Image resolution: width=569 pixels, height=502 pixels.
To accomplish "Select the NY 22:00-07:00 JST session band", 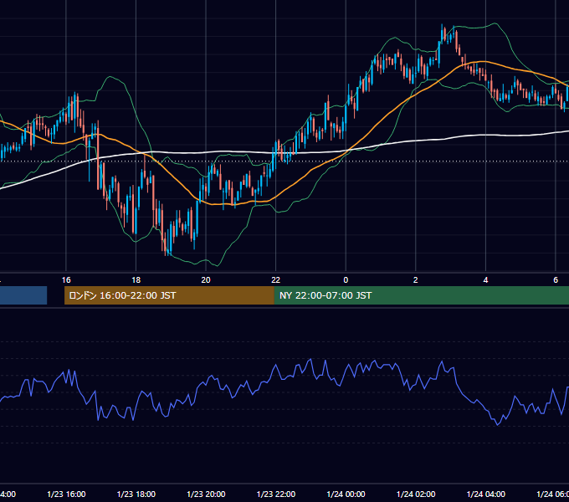I will [421, 295].
